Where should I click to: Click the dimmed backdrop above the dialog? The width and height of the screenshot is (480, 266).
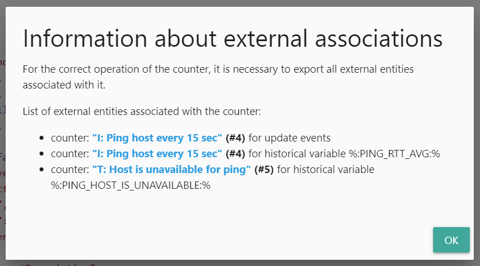point(240,3)
